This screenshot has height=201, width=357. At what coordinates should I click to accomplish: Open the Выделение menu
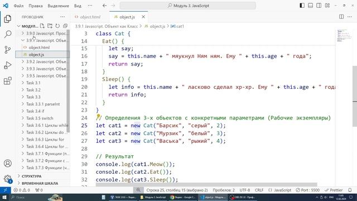(x=58, y=6)
